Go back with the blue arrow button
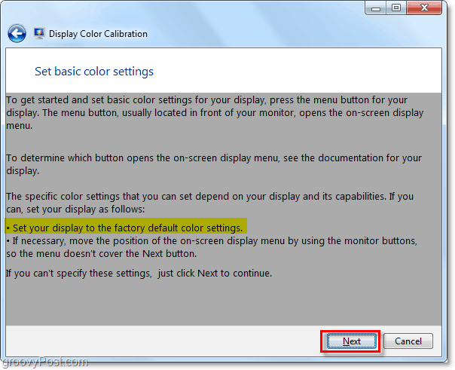Image resolution: width=455 pixels, height=370 pixels. [17, 34]
